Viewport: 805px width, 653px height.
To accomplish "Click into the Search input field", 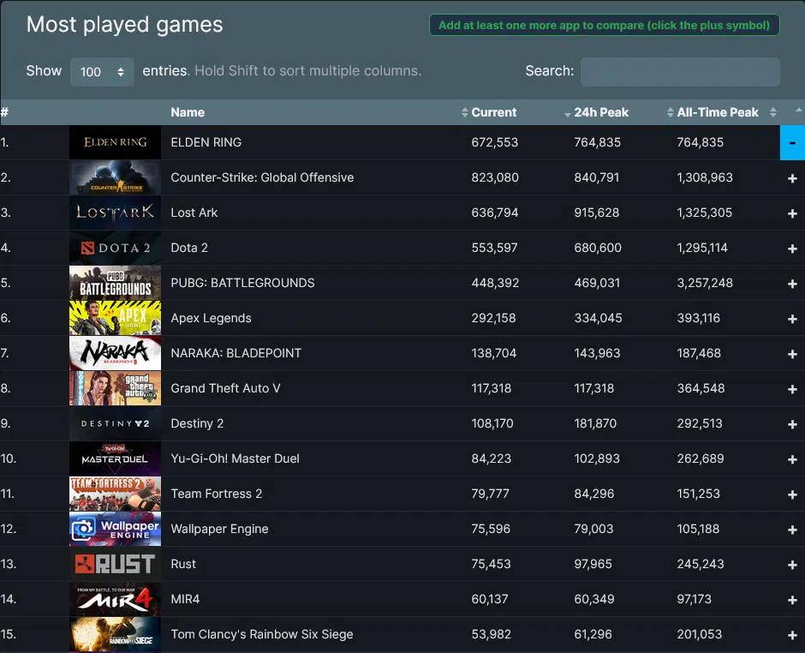I will (680, 72).
